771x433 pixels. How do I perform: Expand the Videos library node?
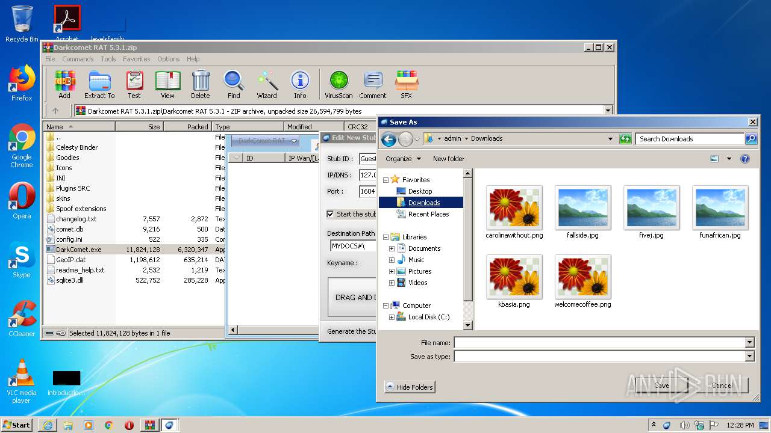tap(392, 283)
